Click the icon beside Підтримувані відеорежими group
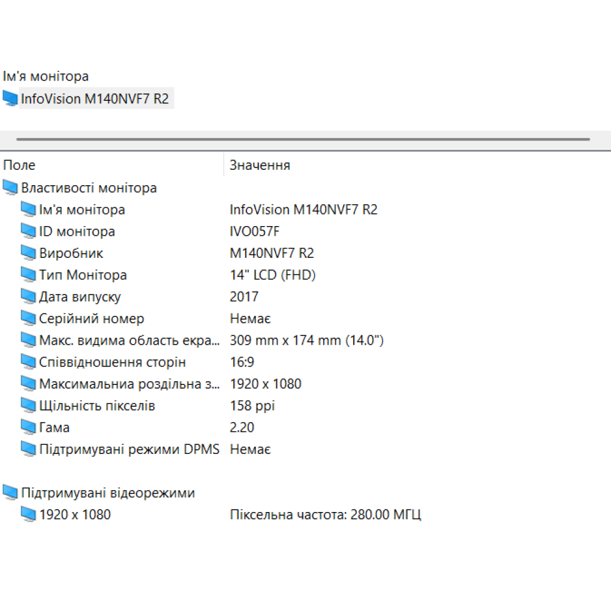Screen dimensions: 611x611 (x=10, y=492)
